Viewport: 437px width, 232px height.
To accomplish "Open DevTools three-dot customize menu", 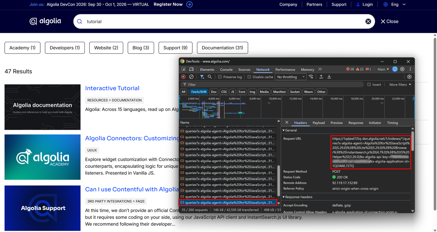I will [410, 69].
